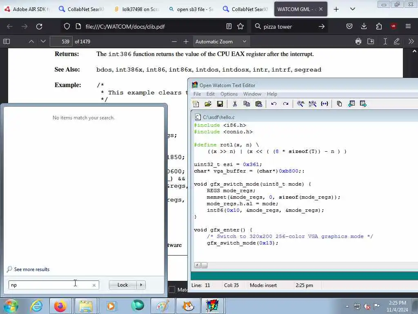This screenshot has width=418, height=314.
Task: Click New file icon in Watcom editor toolbar
Action: coord(196,104)
